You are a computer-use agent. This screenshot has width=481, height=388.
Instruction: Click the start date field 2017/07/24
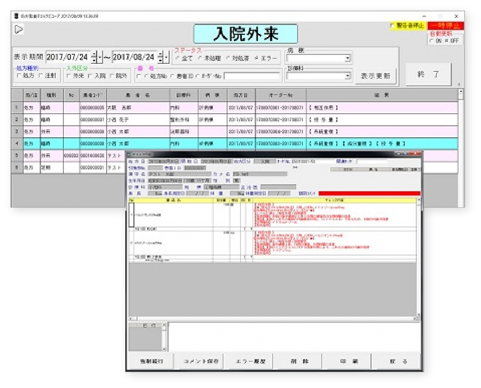click(68, 57)
